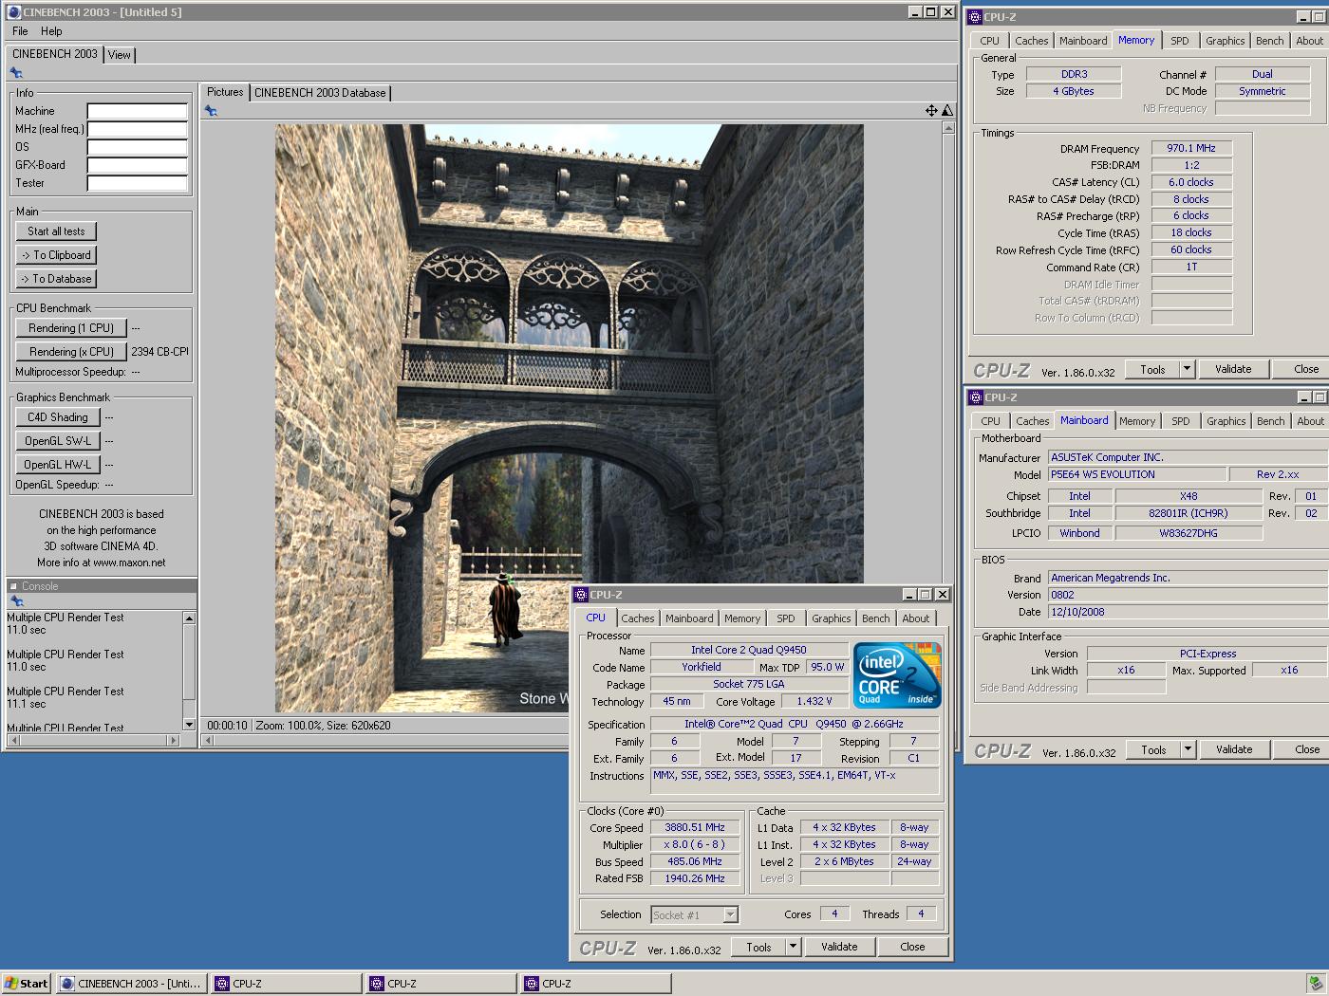Open About tab in CPU-Z Memory window
1329x996 pixels.
click(1309, 41)
